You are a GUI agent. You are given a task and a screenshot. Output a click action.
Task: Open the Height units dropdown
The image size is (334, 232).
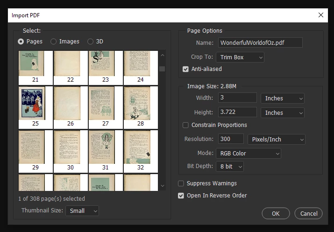click(x=283, y=113)
